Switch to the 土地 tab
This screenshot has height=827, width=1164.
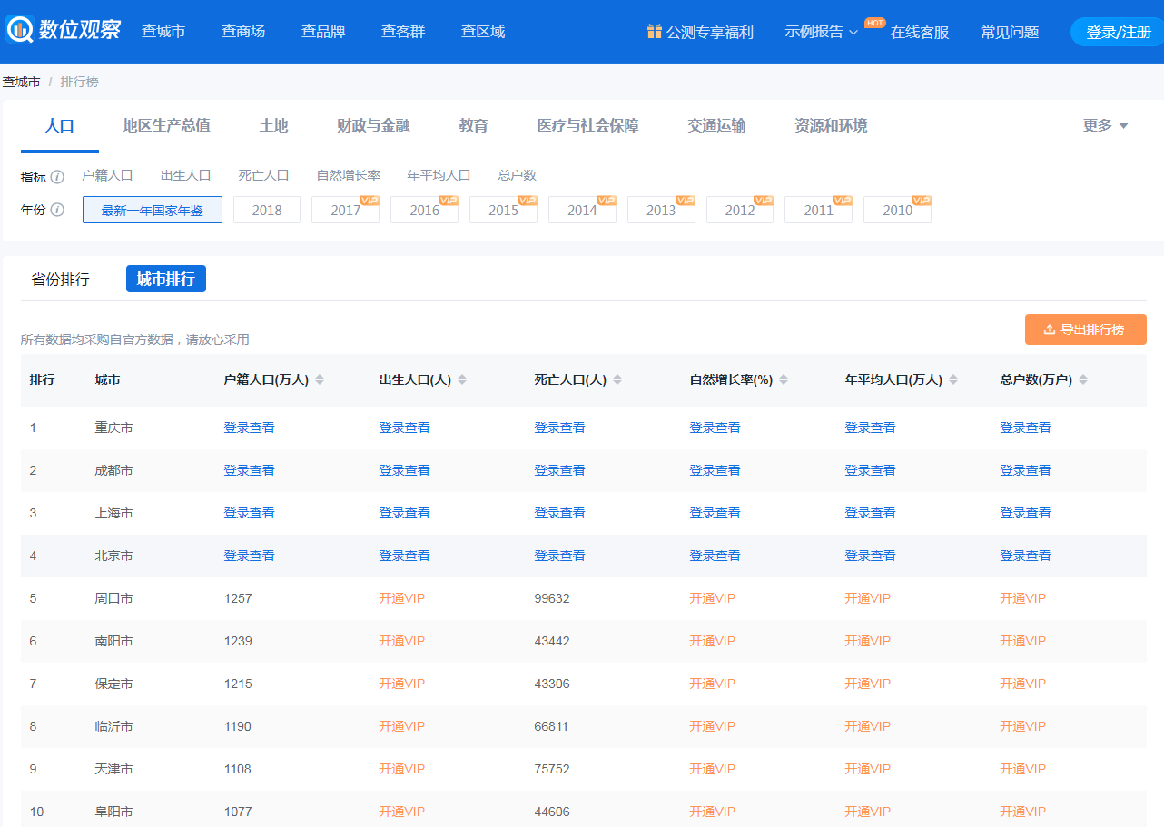point(274,125)
